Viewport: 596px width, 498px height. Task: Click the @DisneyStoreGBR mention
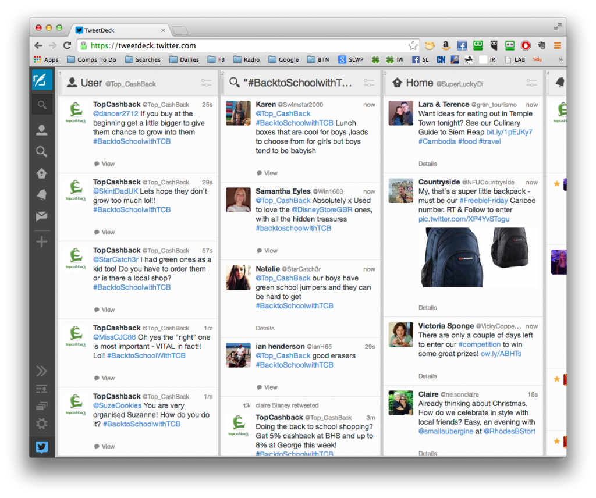[x=322, y=209]
